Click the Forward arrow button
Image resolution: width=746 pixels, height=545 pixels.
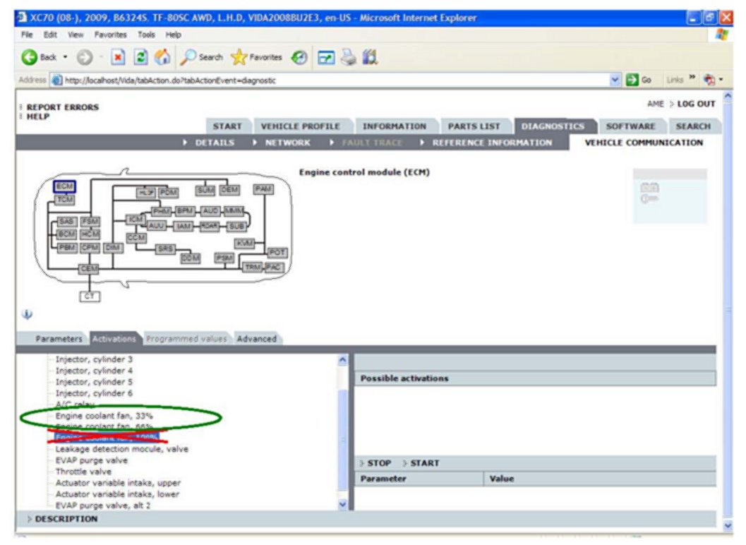click(x=85, y=57)
